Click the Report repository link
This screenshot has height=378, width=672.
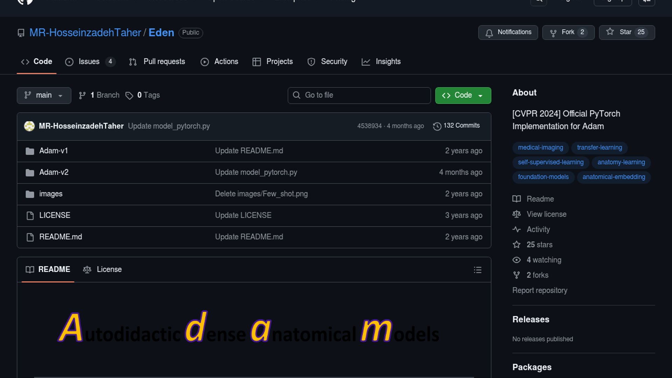click(x=540, y=290)
